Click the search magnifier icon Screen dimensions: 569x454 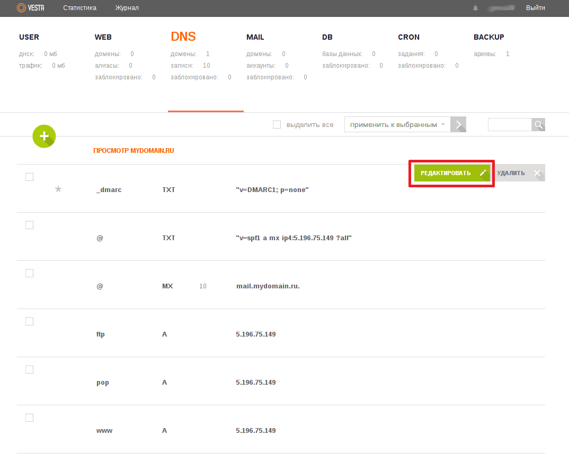pos(538,125)
